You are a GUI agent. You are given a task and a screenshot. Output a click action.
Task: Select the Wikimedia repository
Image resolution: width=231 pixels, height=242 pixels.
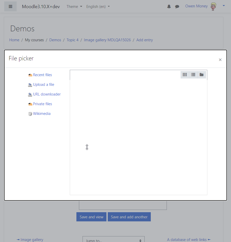click(42, 114)
